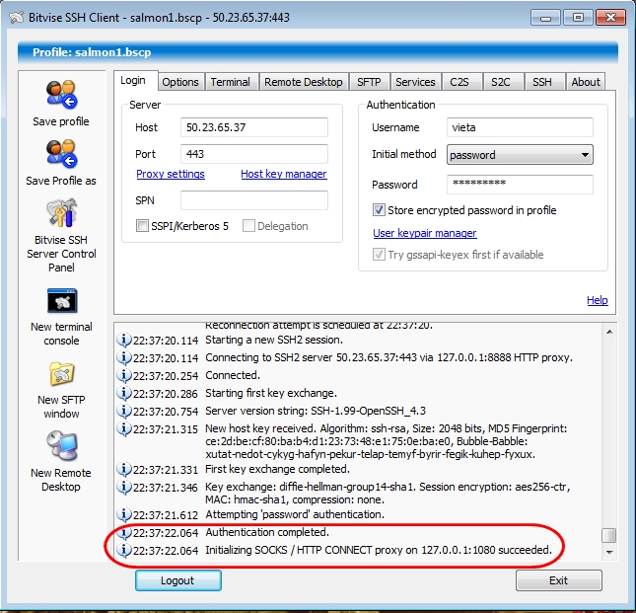Viewport: 636px width, 613px height.
Task: Click the 'Profile: salmon1.bscp' header
Action: point(318,52)
